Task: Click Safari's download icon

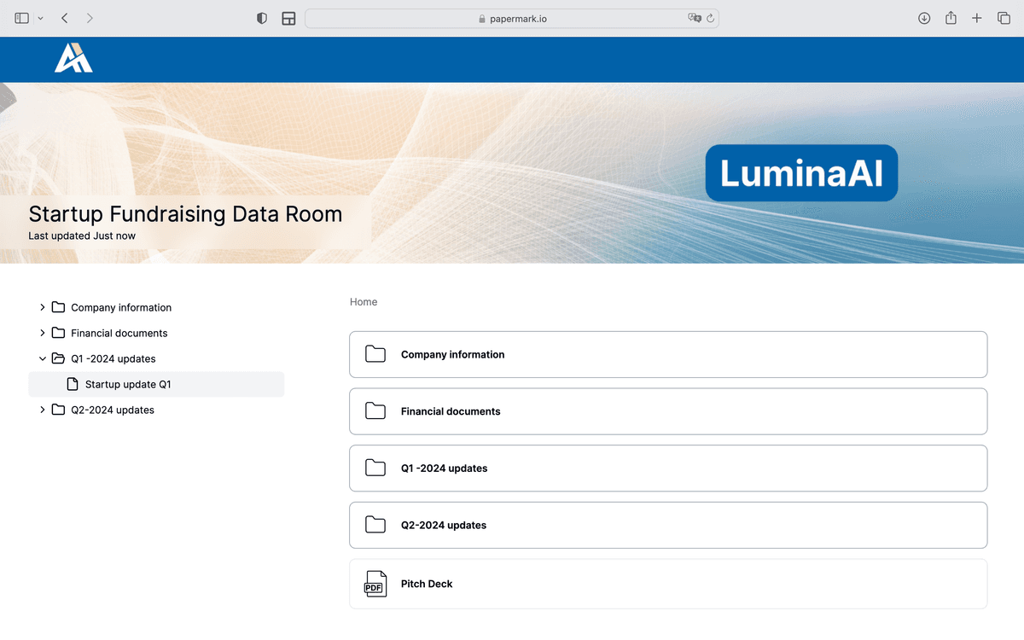Action: click(923, 17)
